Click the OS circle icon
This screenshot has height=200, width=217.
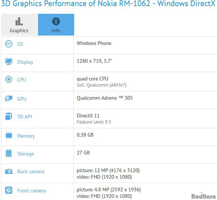(9, 44)
